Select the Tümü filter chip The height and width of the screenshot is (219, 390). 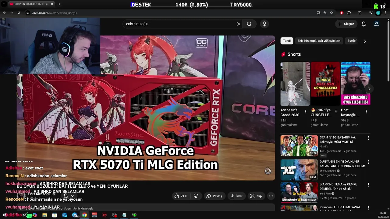[287, 41]
